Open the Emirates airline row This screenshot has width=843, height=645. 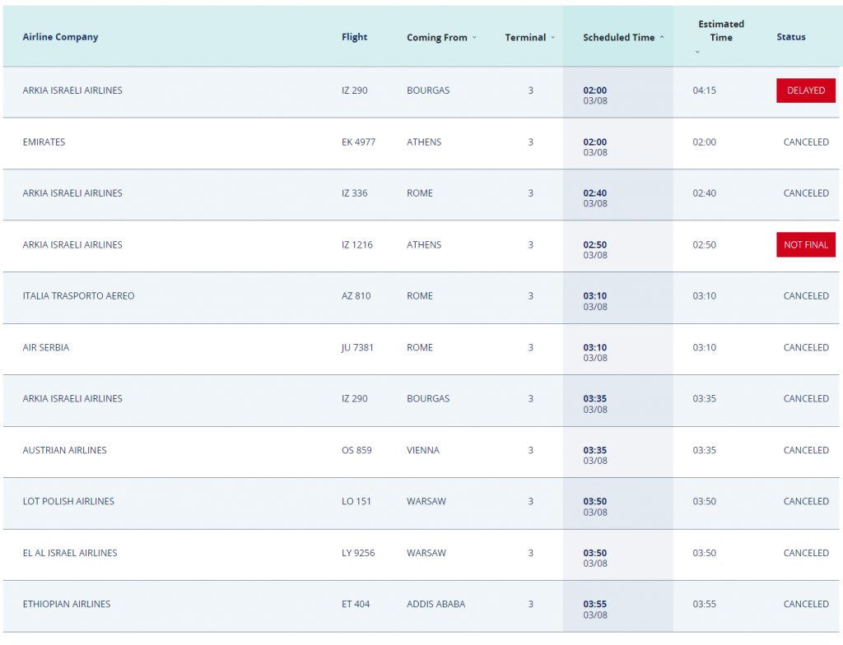tap(44, 142)
